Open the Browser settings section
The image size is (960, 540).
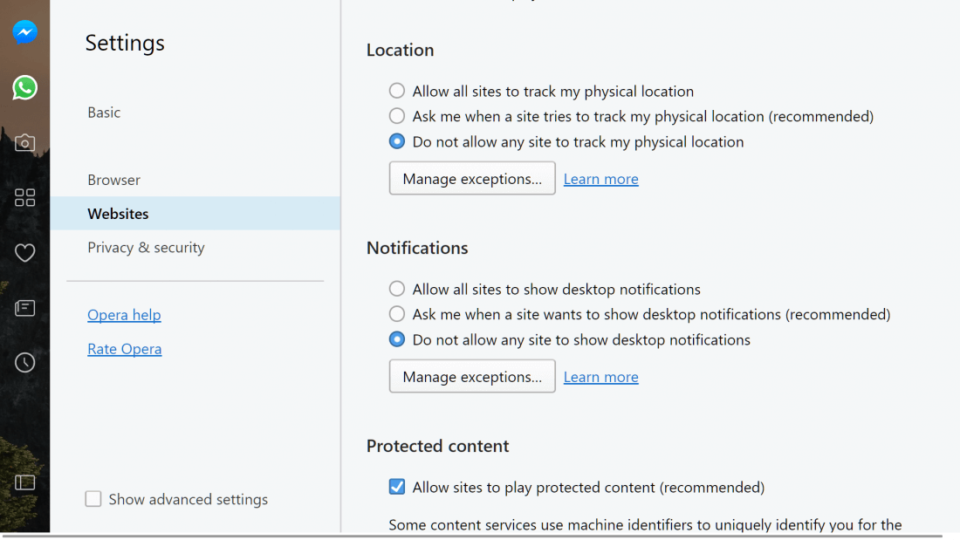[113, 180]
